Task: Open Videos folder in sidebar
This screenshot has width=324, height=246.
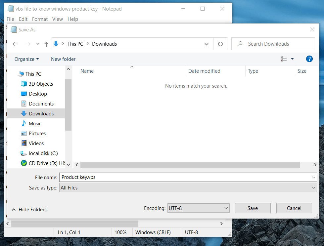Action: (x=36, y=143)
